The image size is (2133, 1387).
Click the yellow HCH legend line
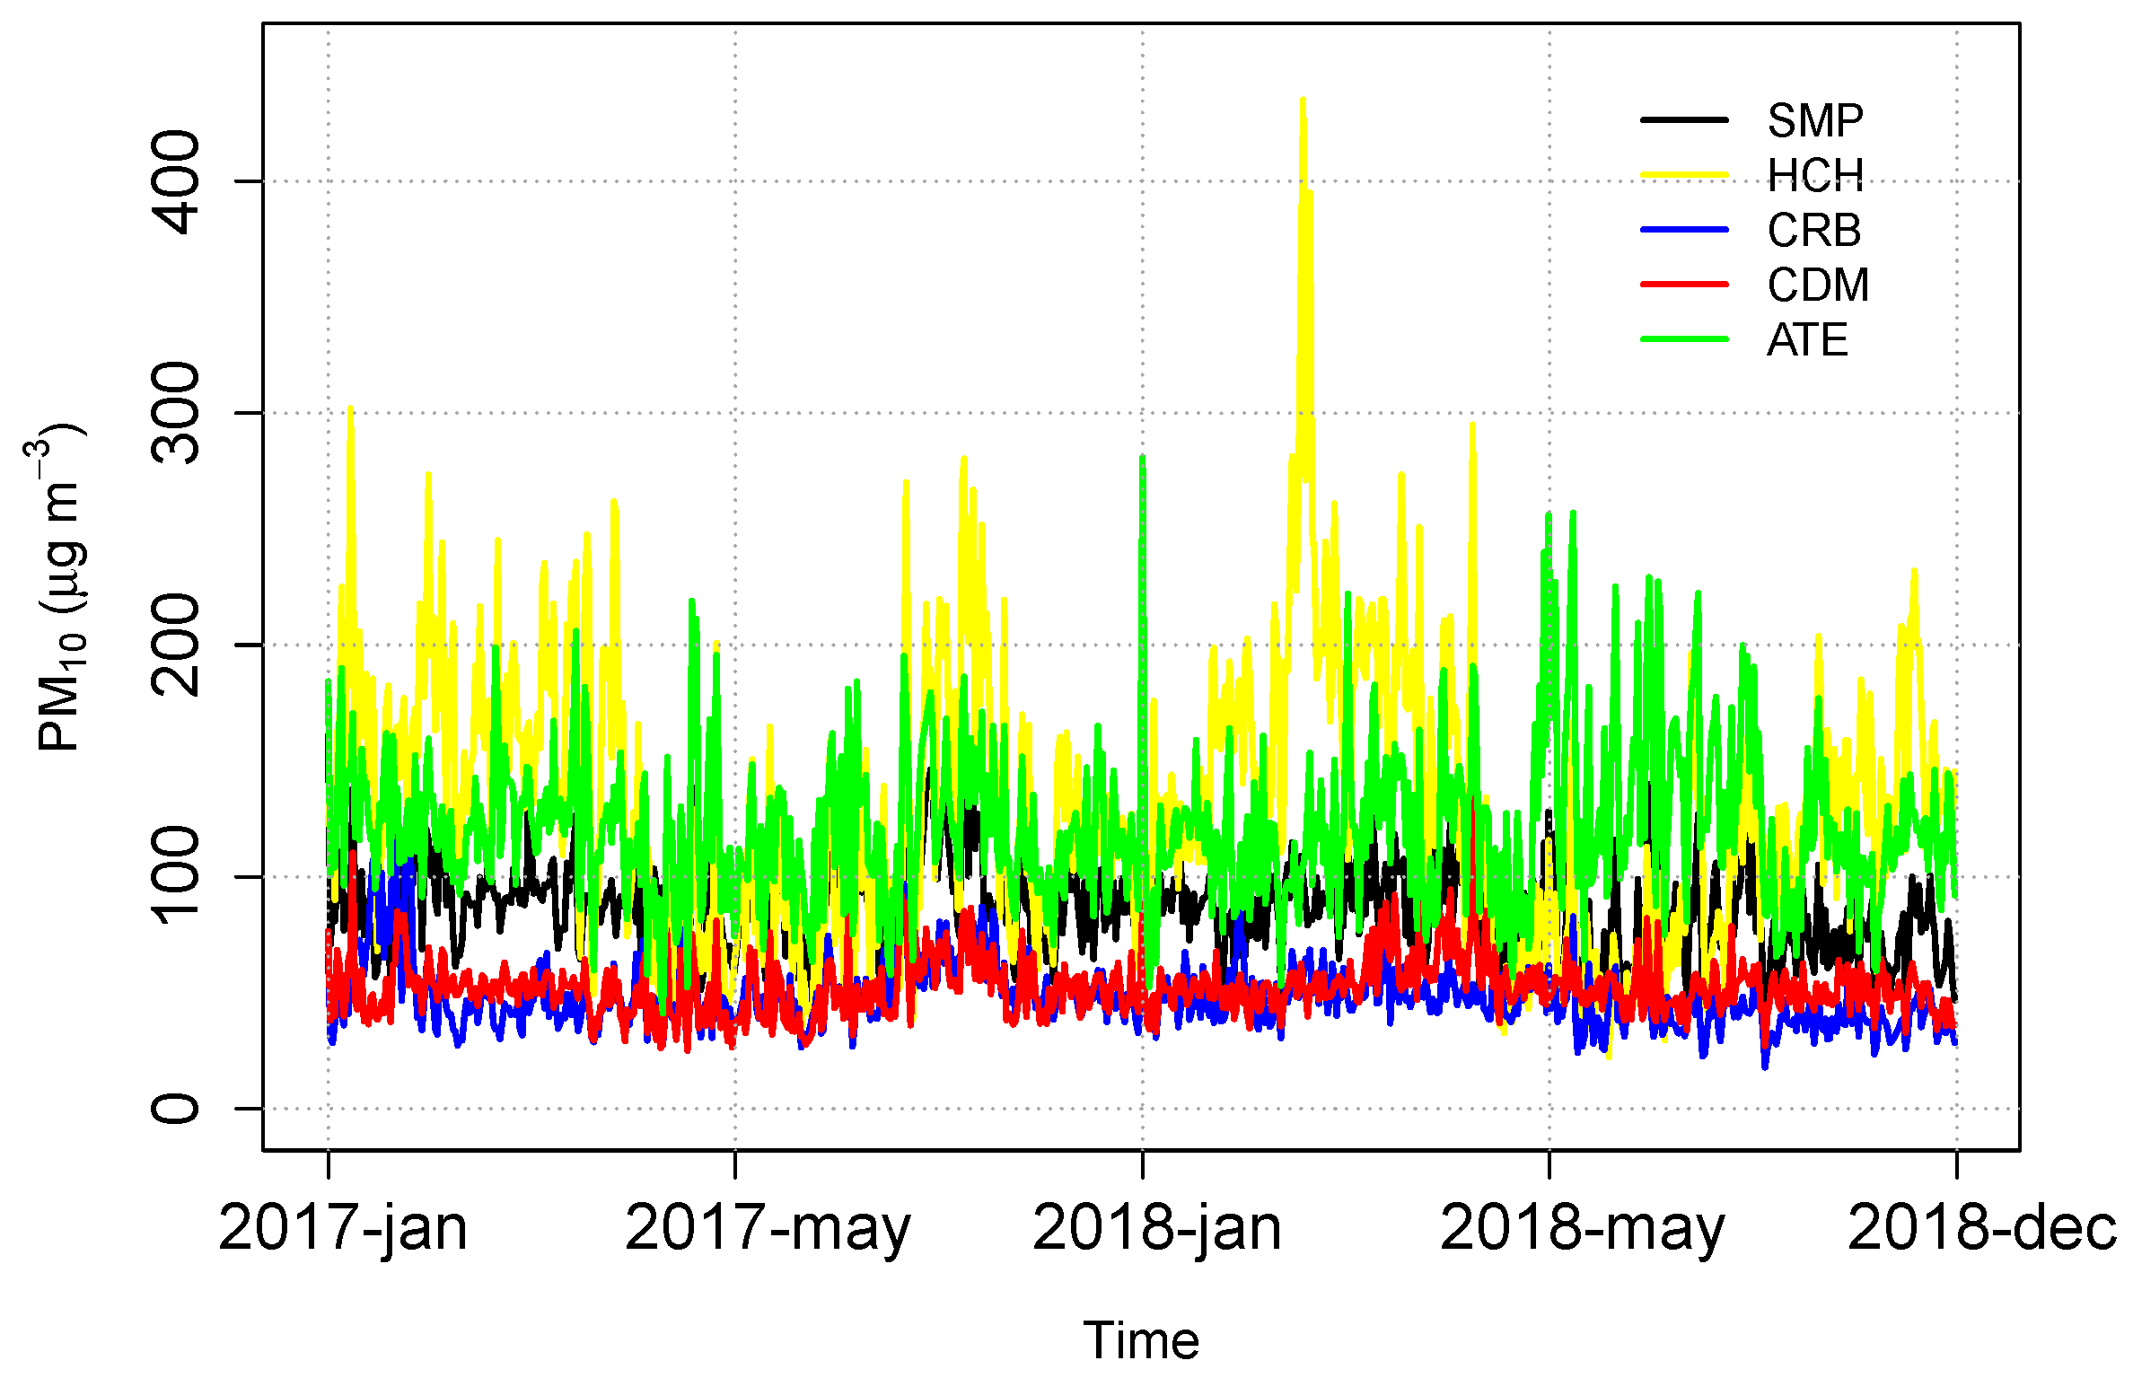coord(1684,175)
